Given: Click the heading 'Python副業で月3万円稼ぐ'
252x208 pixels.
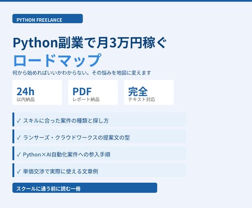Looking at the screenshot, I should (89, 43).
